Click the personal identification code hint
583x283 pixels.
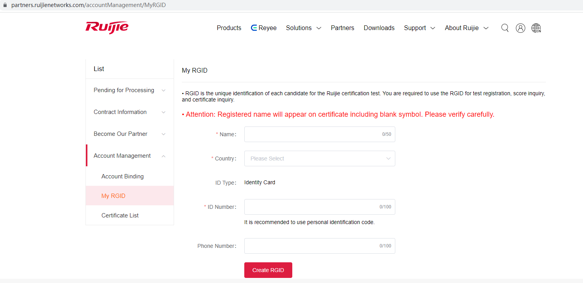[309, 222]
